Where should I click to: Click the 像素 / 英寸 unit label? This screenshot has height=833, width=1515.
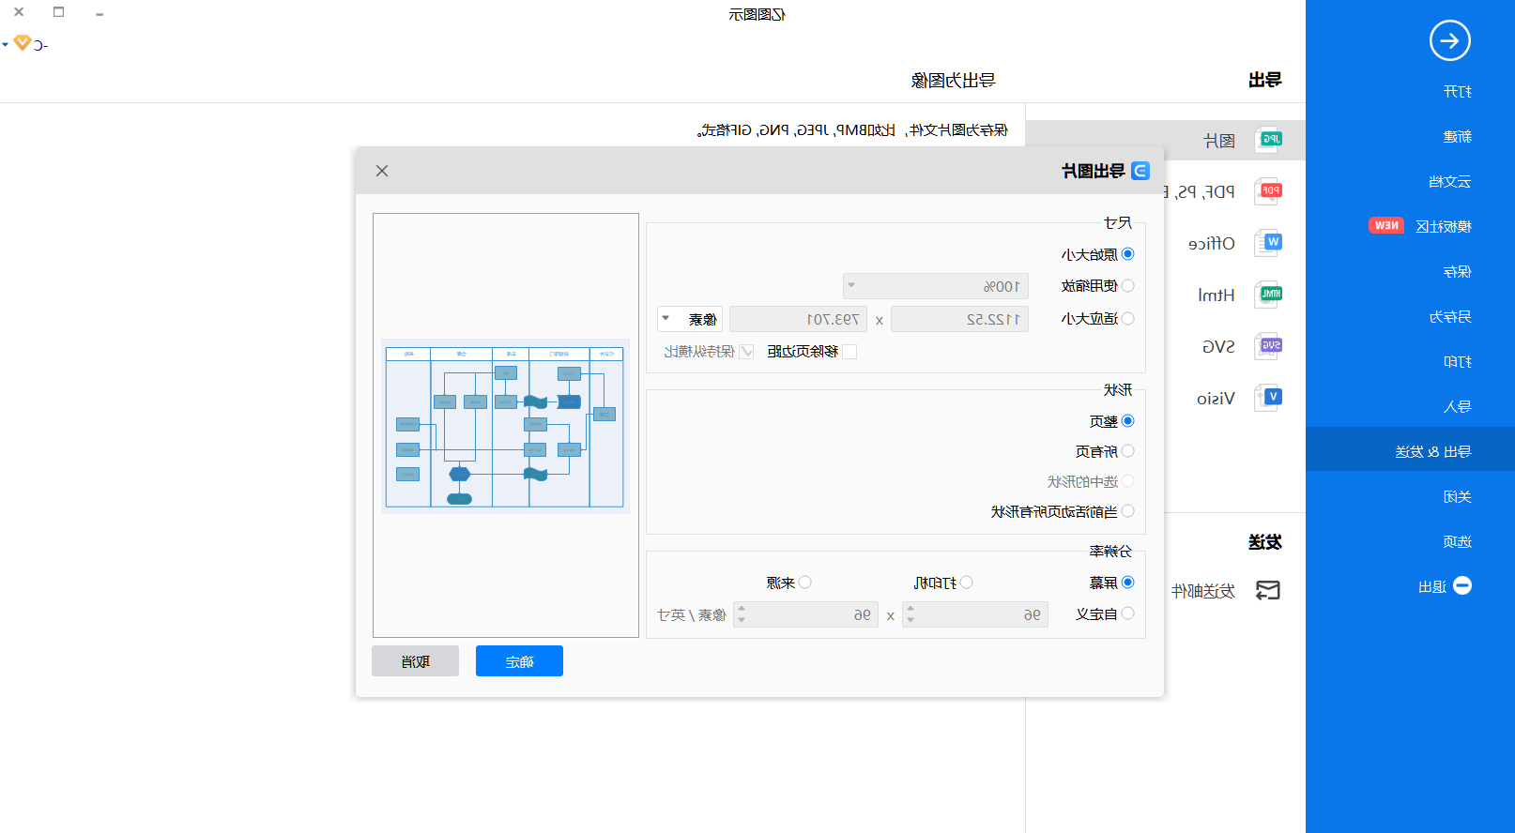(x=692, y=614)
